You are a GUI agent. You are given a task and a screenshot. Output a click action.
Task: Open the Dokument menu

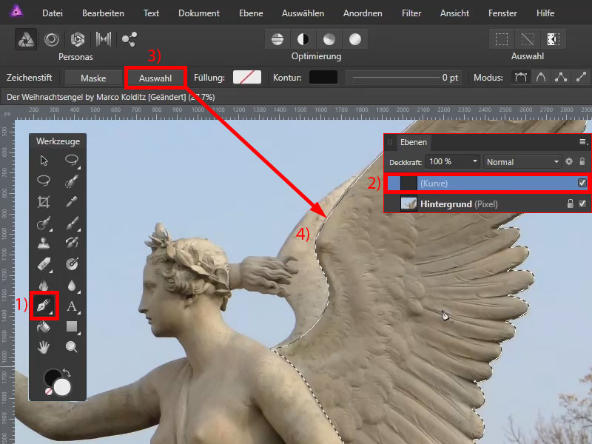point(199,13)
